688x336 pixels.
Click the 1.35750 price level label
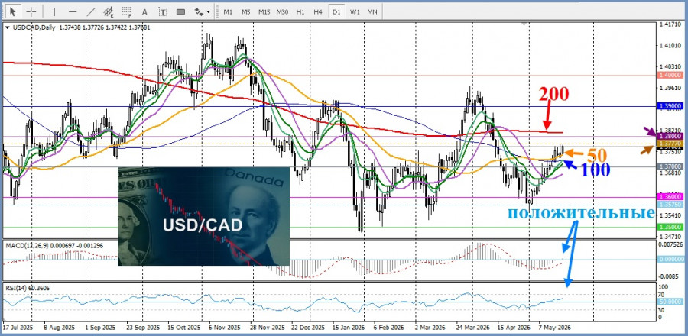[x=670, y=205]
